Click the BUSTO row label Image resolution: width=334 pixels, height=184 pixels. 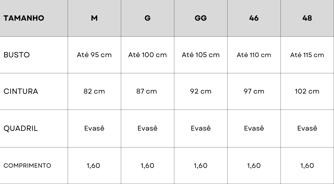pos(17,55)
